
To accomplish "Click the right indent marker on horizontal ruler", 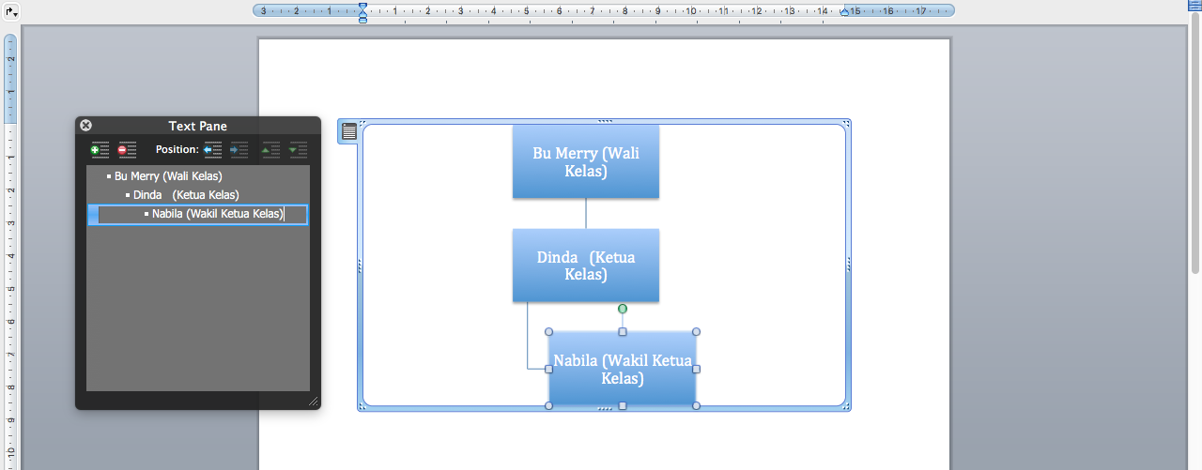I will [x=843, y=11].
